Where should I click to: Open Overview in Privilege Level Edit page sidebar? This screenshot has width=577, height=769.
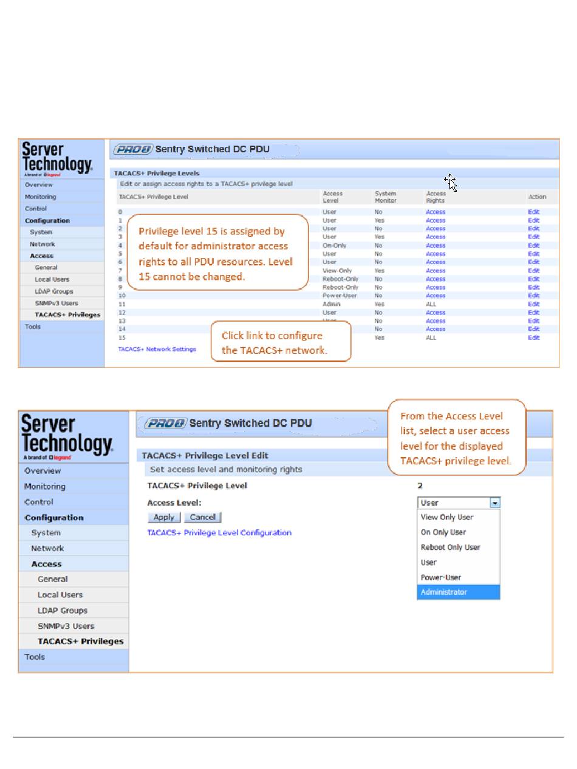[x=43, y=470]
